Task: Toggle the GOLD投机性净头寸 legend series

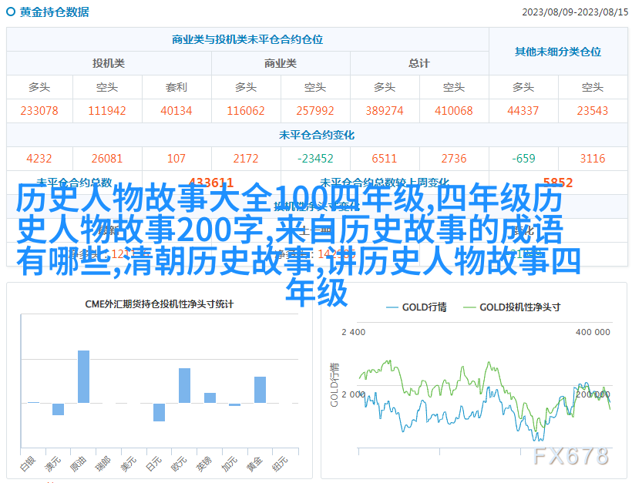Action: (x=511, y=307)
